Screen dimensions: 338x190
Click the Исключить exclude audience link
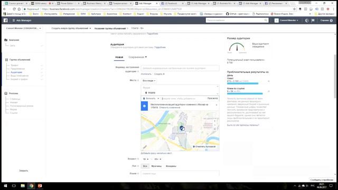146,74
